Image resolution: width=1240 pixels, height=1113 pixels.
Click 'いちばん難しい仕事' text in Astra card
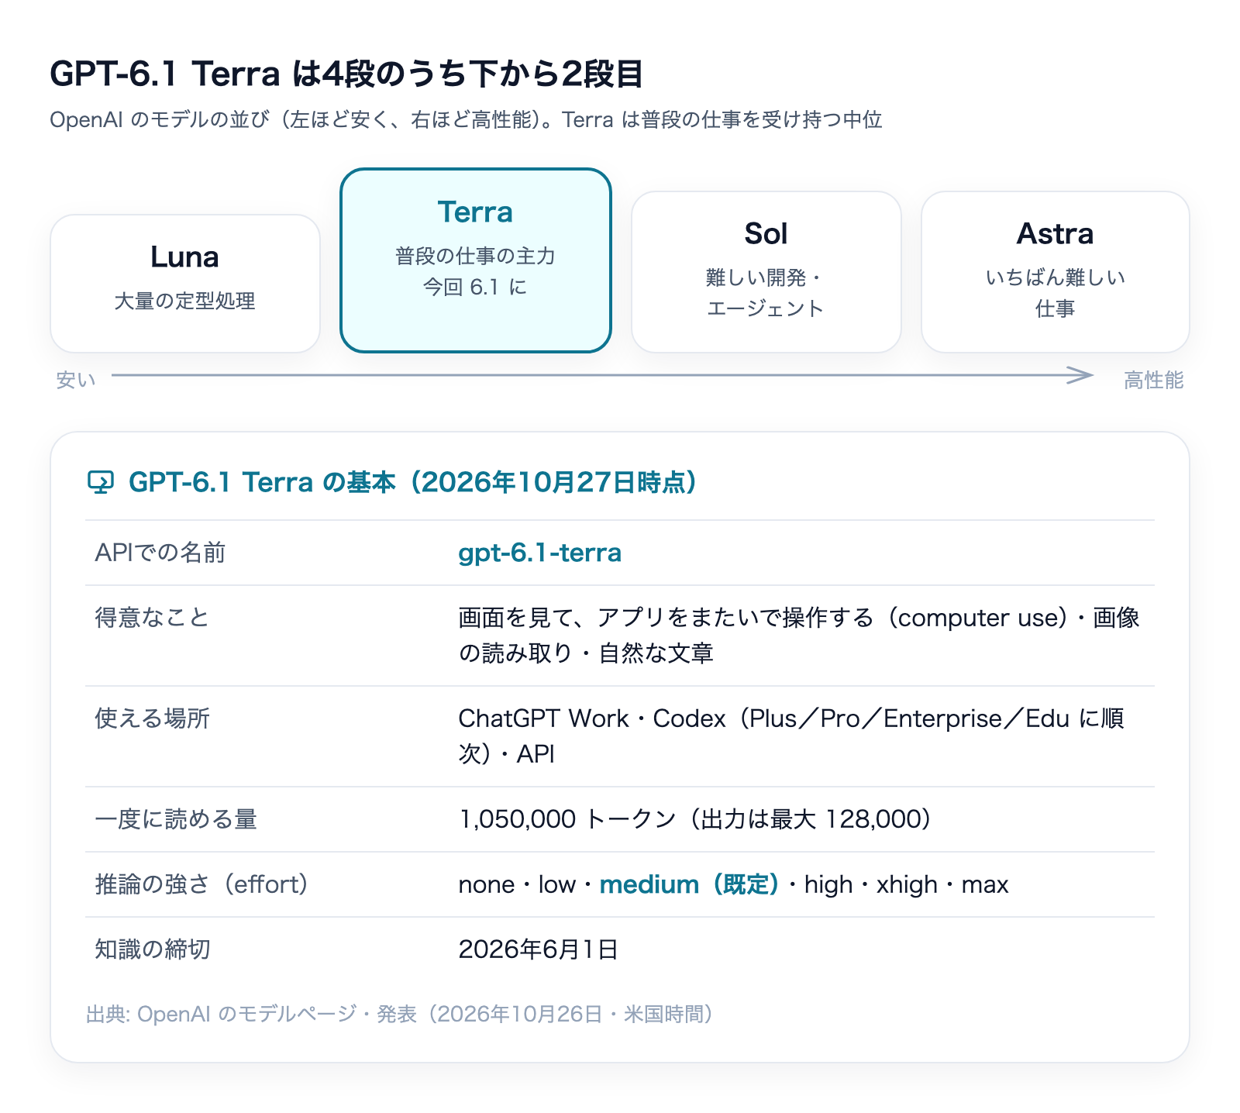click(x=1056, y=293)
